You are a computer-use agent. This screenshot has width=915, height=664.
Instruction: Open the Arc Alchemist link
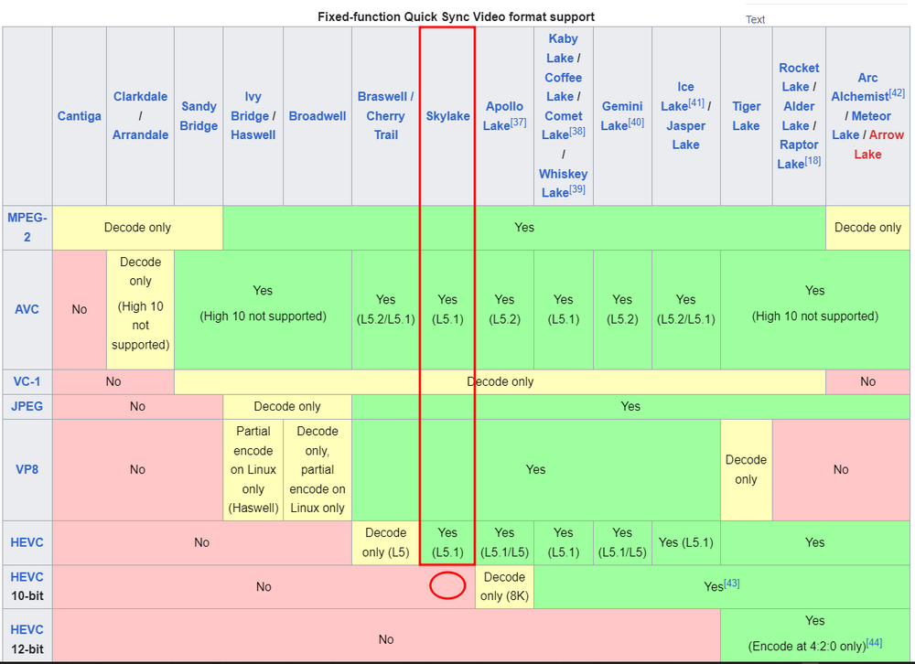pyautogui.click(x=863, y=86)
